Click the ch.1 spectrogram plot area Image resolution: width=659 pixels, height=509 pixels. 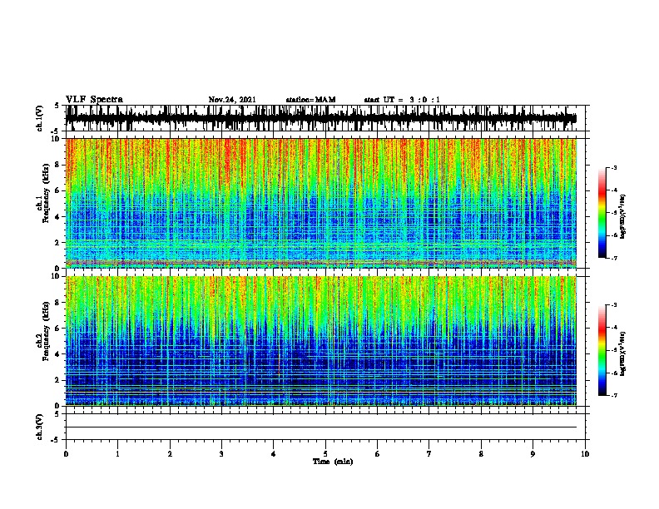(321, 203)
